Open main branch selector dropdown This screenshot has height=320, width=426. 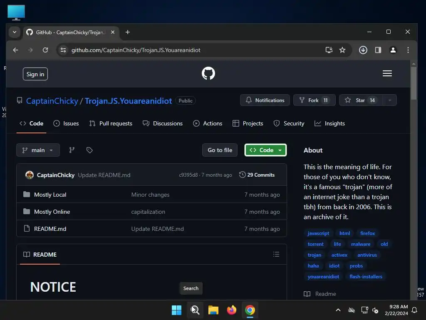pos(38,150)
